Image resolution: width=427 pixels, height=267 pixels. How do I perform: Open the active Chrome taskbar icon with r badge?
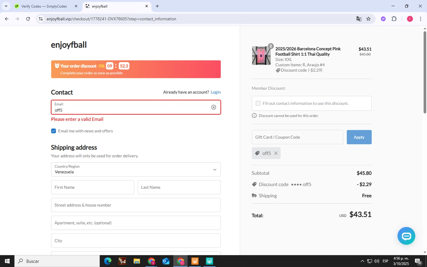180,261
